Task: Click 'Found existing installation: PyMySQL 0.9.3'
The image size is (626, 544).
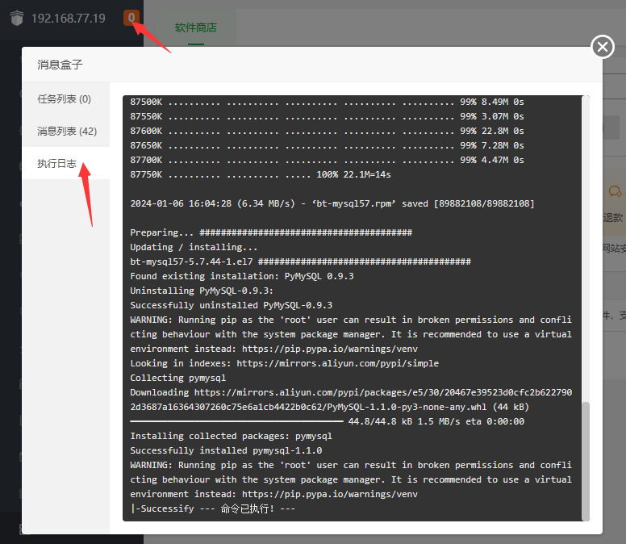Action: [x=242, y=276]
